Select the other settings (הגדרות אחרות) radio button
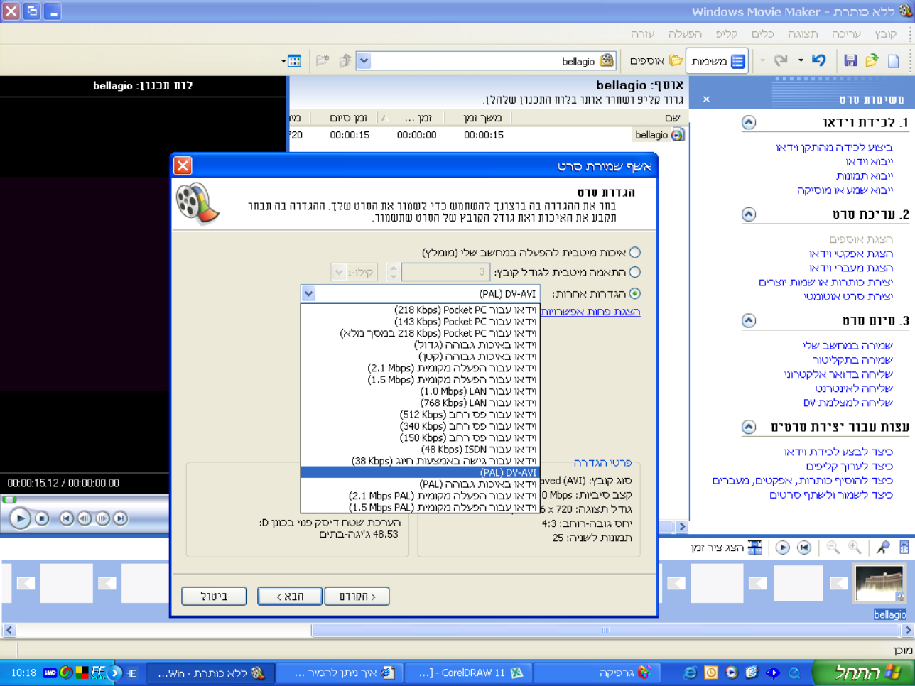The height and width of the screenshot is (686, 915). pyautogui.click(x=634, y=293)
